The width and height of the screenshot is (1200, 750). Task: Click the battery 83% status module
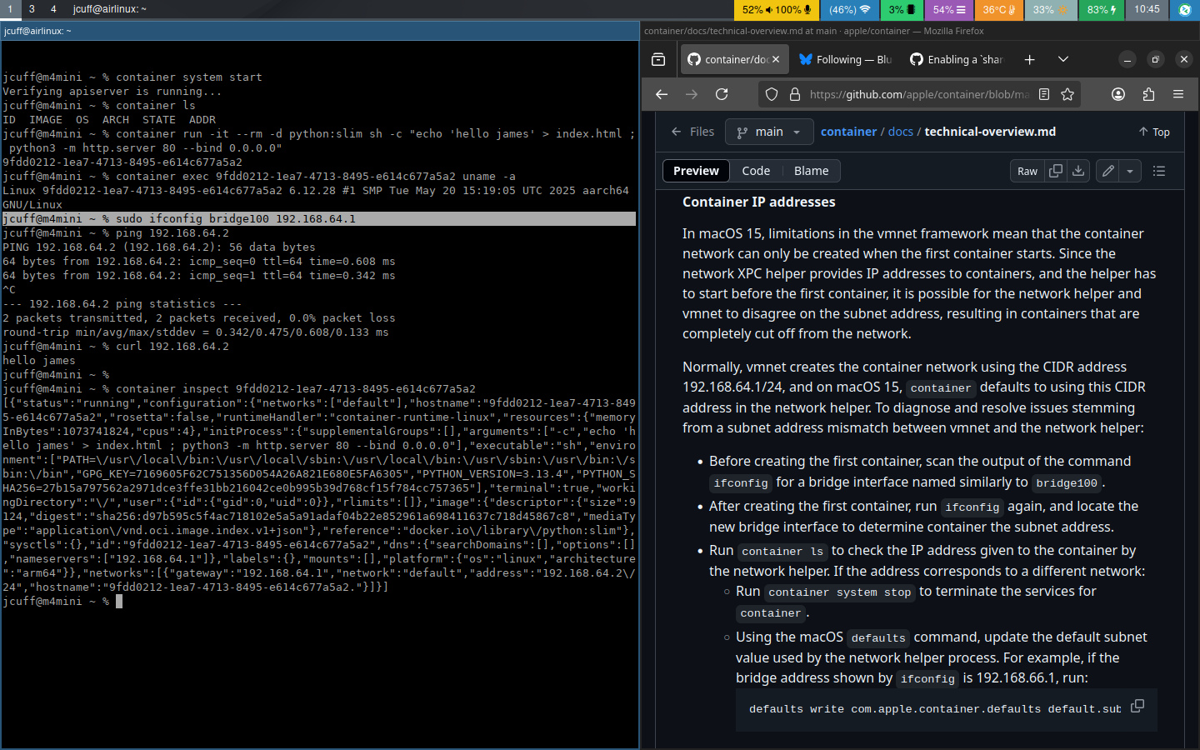pos(1101,9)
